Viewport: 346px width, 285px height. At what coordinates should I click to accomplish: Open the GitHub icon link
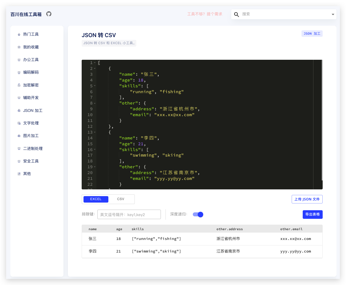click(x=49, y=14)
